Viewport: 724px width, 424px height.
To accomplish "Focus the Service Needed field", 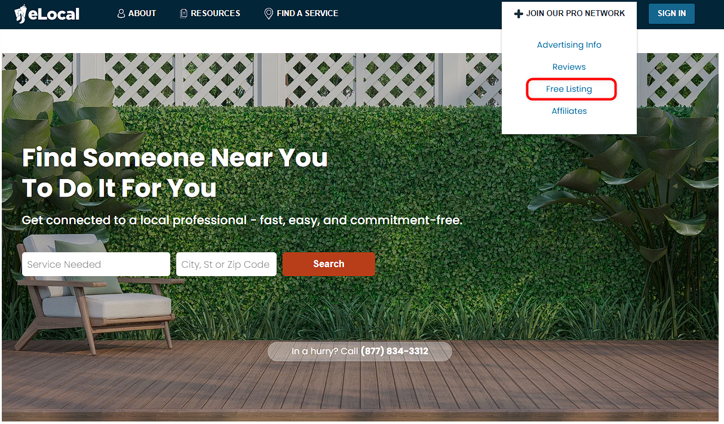I will 96,264.
